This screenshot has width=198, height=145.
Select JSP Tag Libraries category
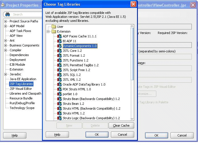click(21, 84)
